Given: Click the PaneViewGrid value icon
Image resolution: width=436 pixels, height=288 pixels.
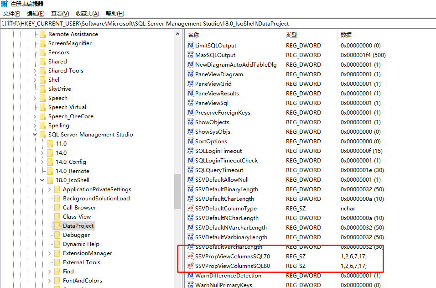Looking at the screenshot, I should tap(191, 84).
